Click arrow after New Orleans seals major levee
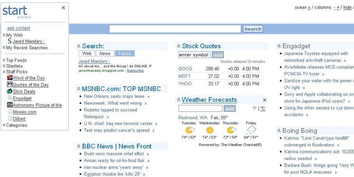 coord(148,97)
